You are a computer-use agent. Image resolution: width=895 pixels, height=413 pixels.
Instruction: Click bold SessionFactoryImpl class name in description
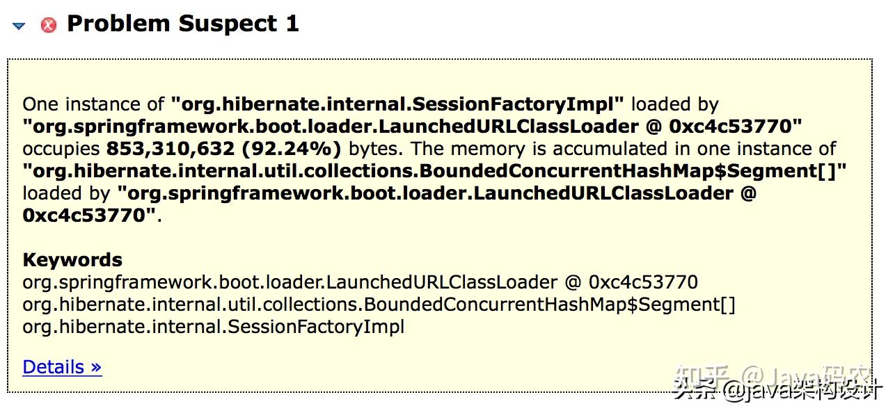pos(402,104)
